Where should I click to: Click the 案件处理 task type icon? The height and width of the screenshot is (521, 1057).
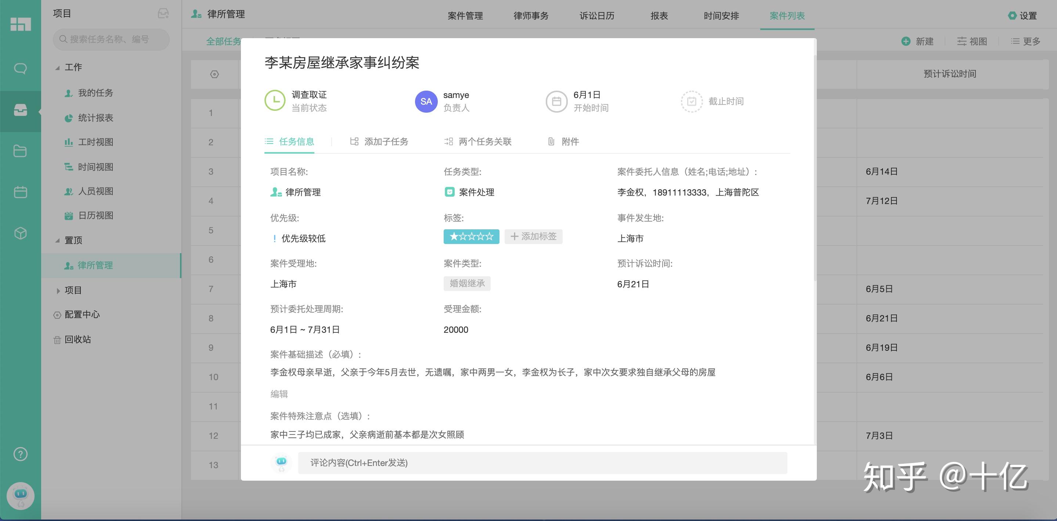coord(449,192)
